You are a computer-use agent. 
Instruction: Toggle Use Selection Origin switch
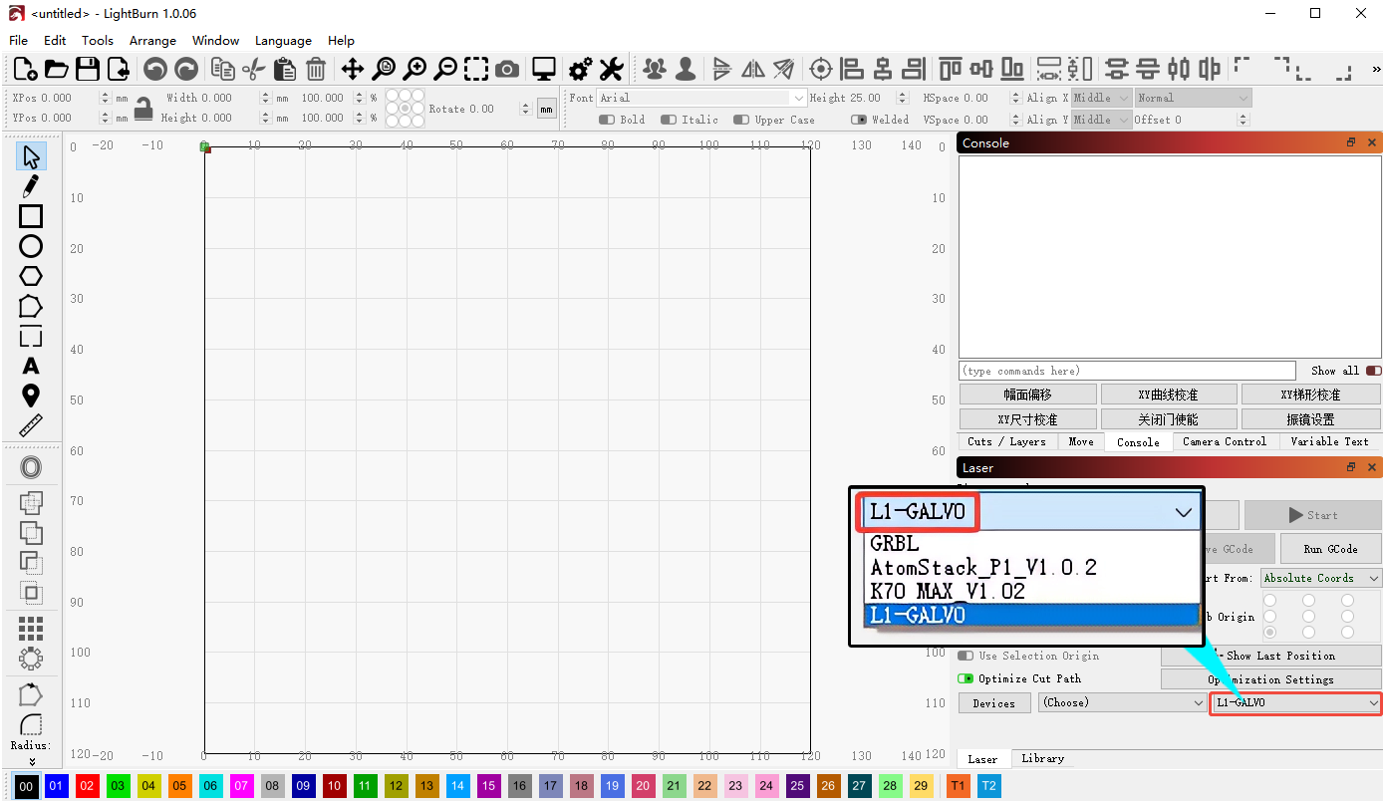966,656
